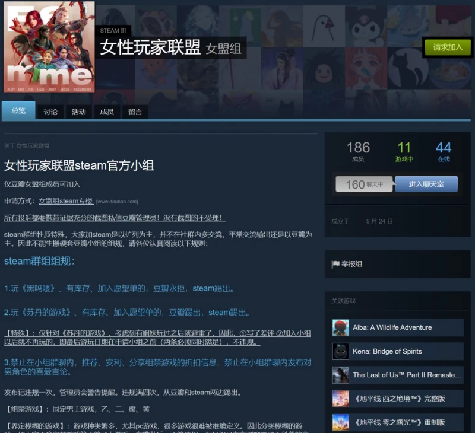Click the 女性玩家联盟steam官方小组 headline
The width and height of the screenshot is (475, 433).
point(79,165)
